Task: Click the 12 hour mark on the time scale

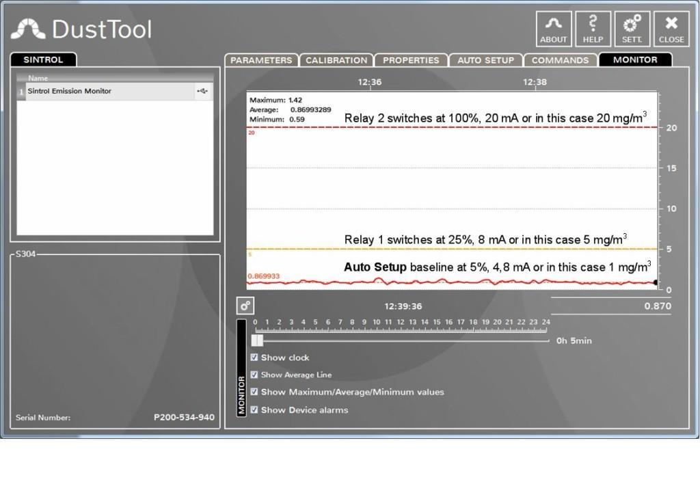Action: click(x=401, y=322)
